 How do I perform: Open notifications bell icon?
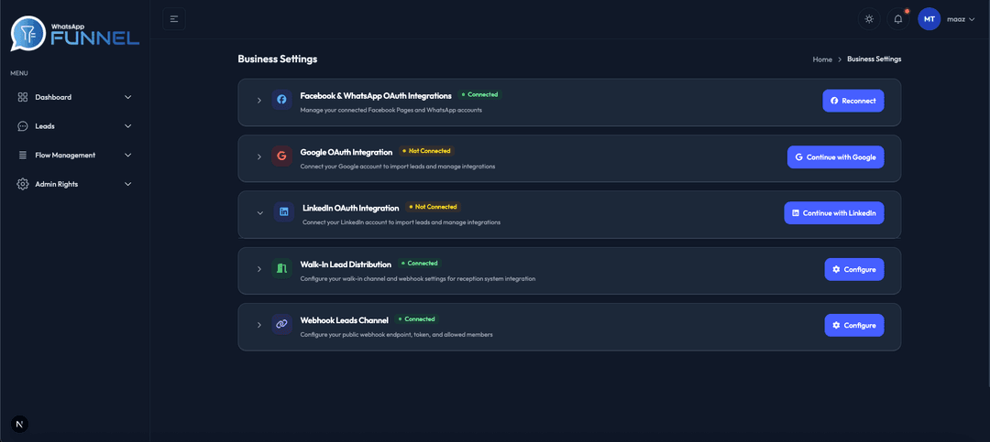click(x=898, y=19)
